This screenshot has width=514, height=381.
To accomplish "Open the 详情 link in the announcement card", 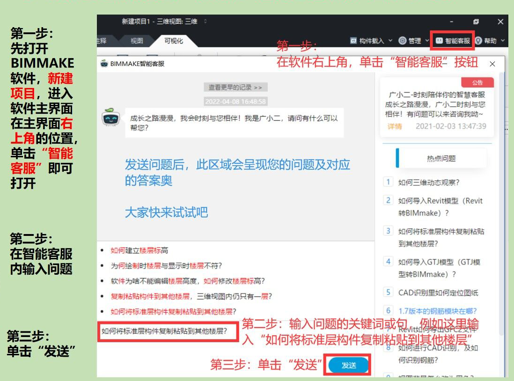I will tap(395, 126).
